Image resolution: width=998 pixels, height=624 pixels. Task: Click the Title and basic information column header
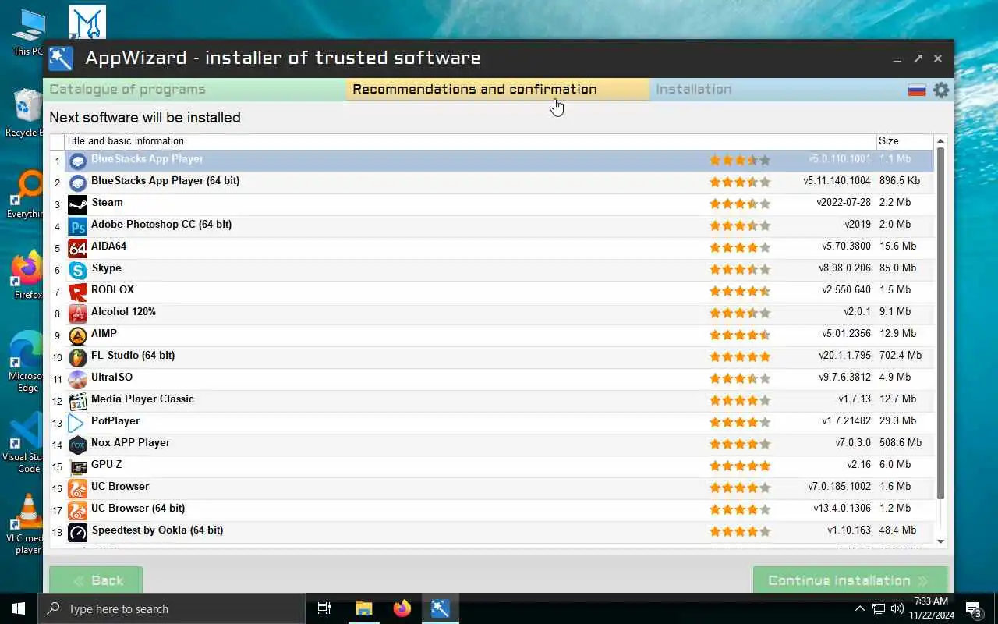coord(470,141)
